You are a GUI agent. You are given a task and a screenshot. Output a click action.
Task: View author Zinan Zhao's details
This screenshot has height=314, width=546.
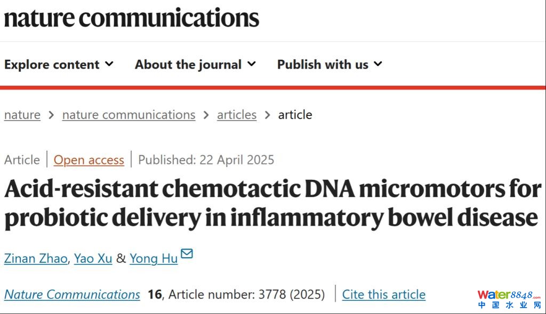point(36,259)
